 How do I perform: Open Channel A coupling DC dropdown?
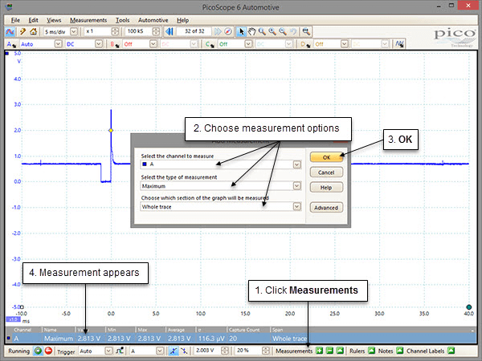tap(98, 44)
